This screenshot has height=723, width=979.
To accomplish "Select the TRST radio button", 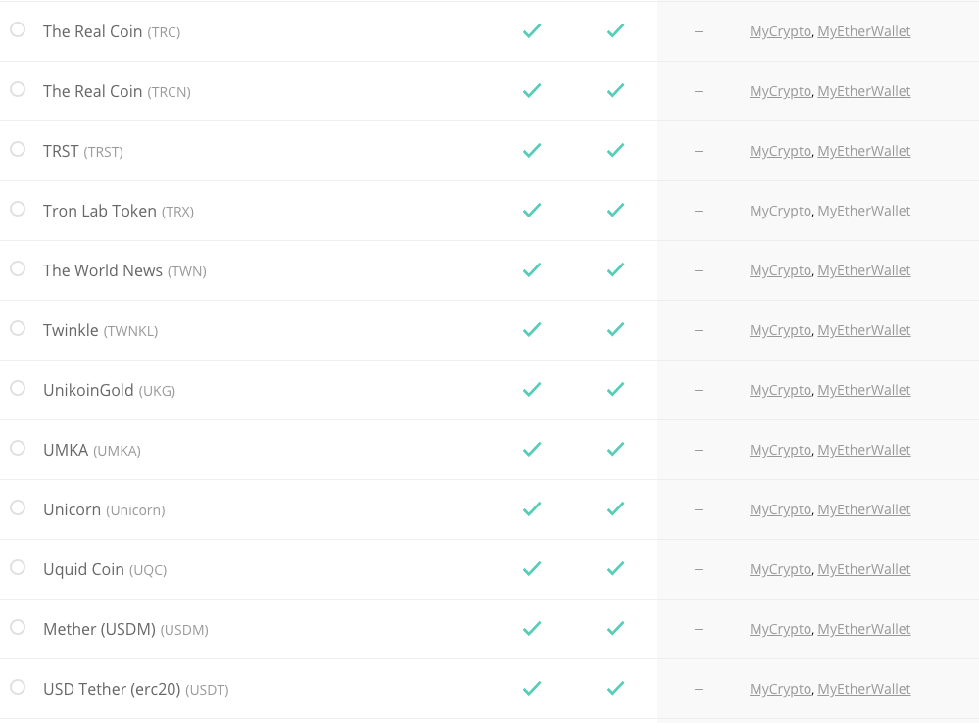I will click(18, 149).
